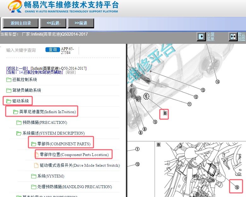
Task: Expand the 驾驶员辅助系统 tree entry
Action: (27, 90)
